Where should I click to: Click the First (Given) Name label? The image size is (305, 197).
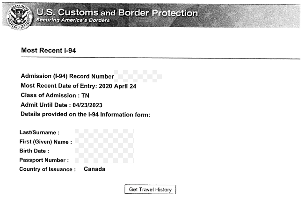point(45,142)
